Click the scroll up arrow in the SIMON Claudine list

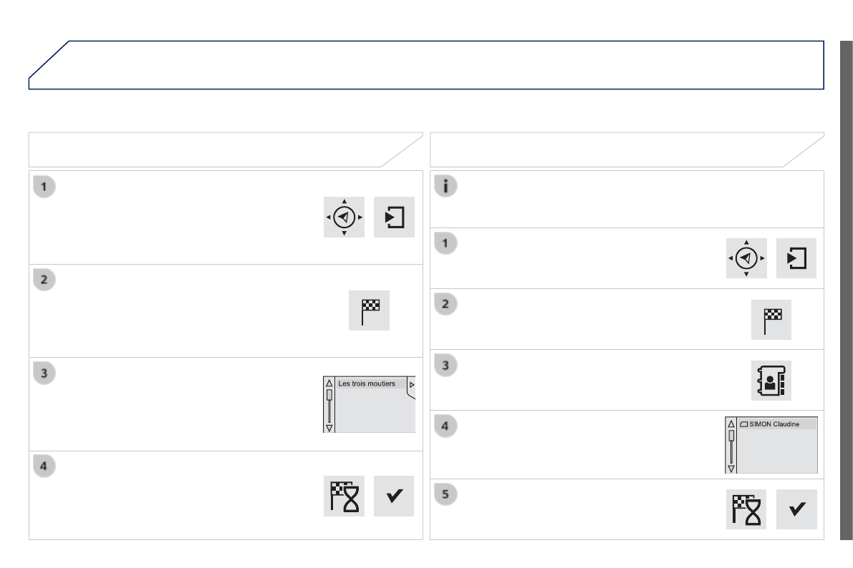click(731, 423)
